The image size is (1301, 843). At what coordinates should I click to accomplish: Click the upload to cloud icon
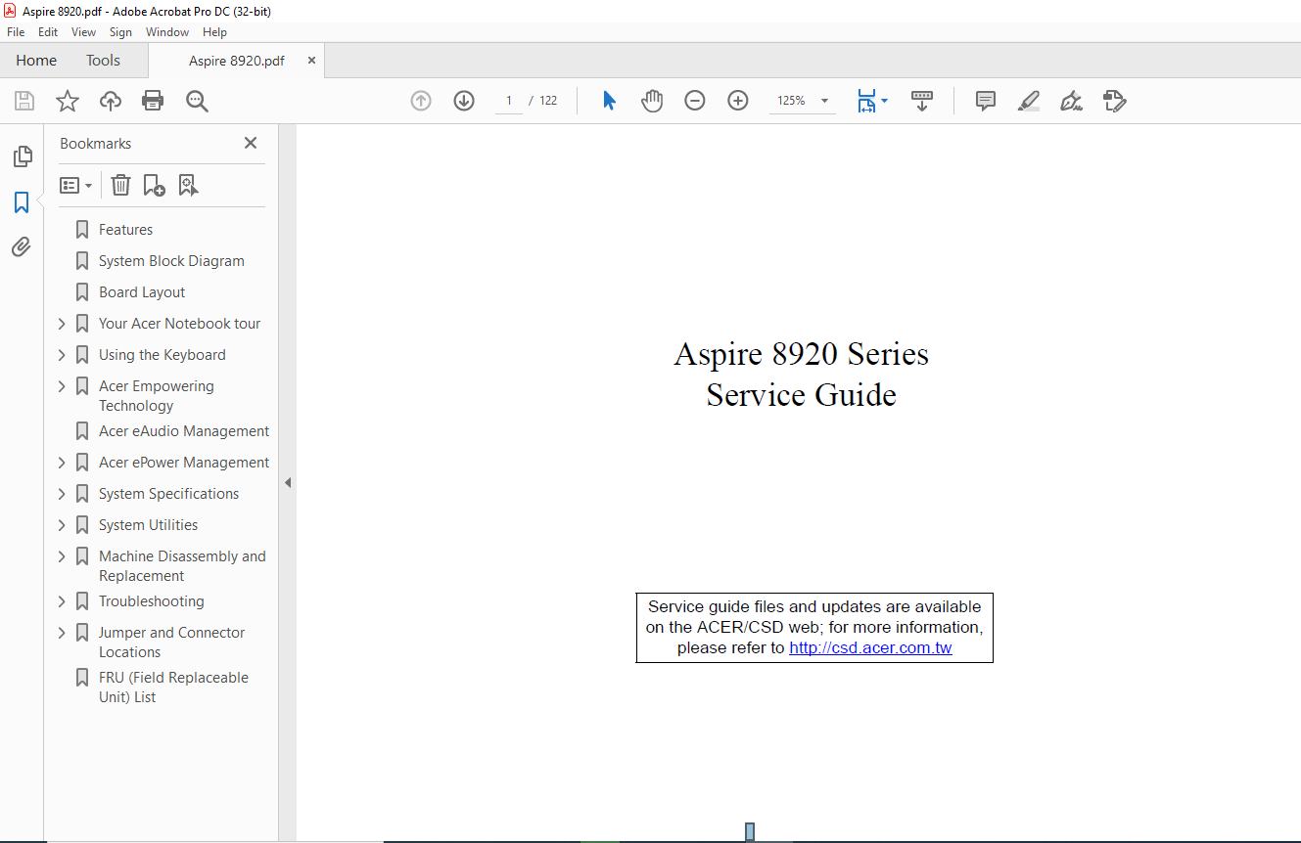pyautogui.click(x=111, y=101)
